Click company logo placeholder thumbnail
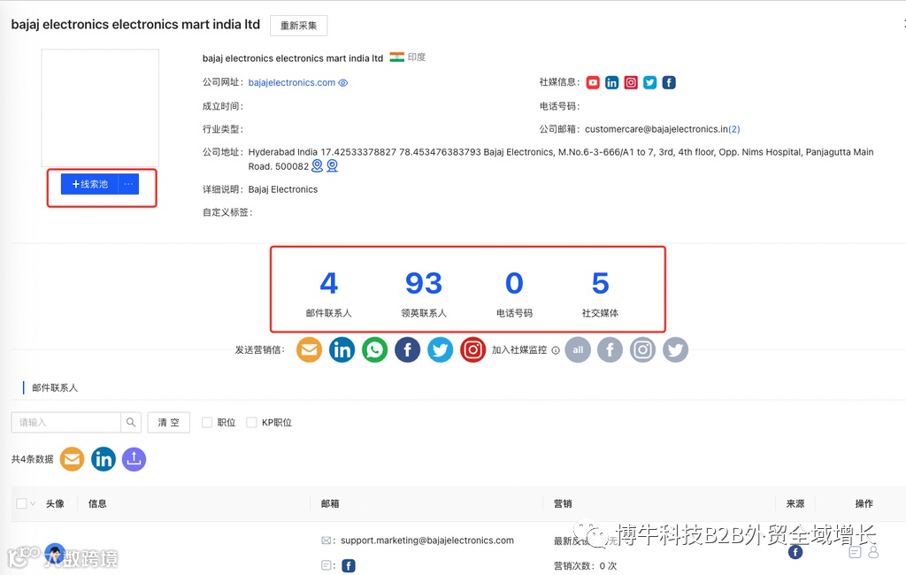906x575 pixels. click(100, 108)
